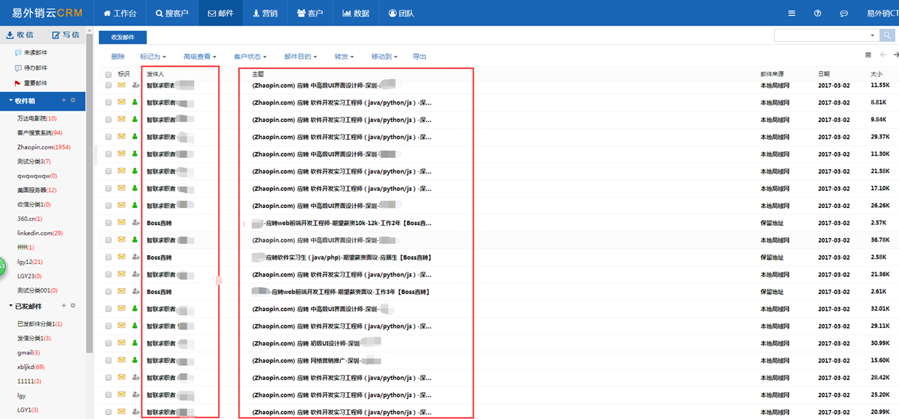Open the 高级查看 dropdown menu
This screenshot has width=899, height=419.
(x=199, y=56)
